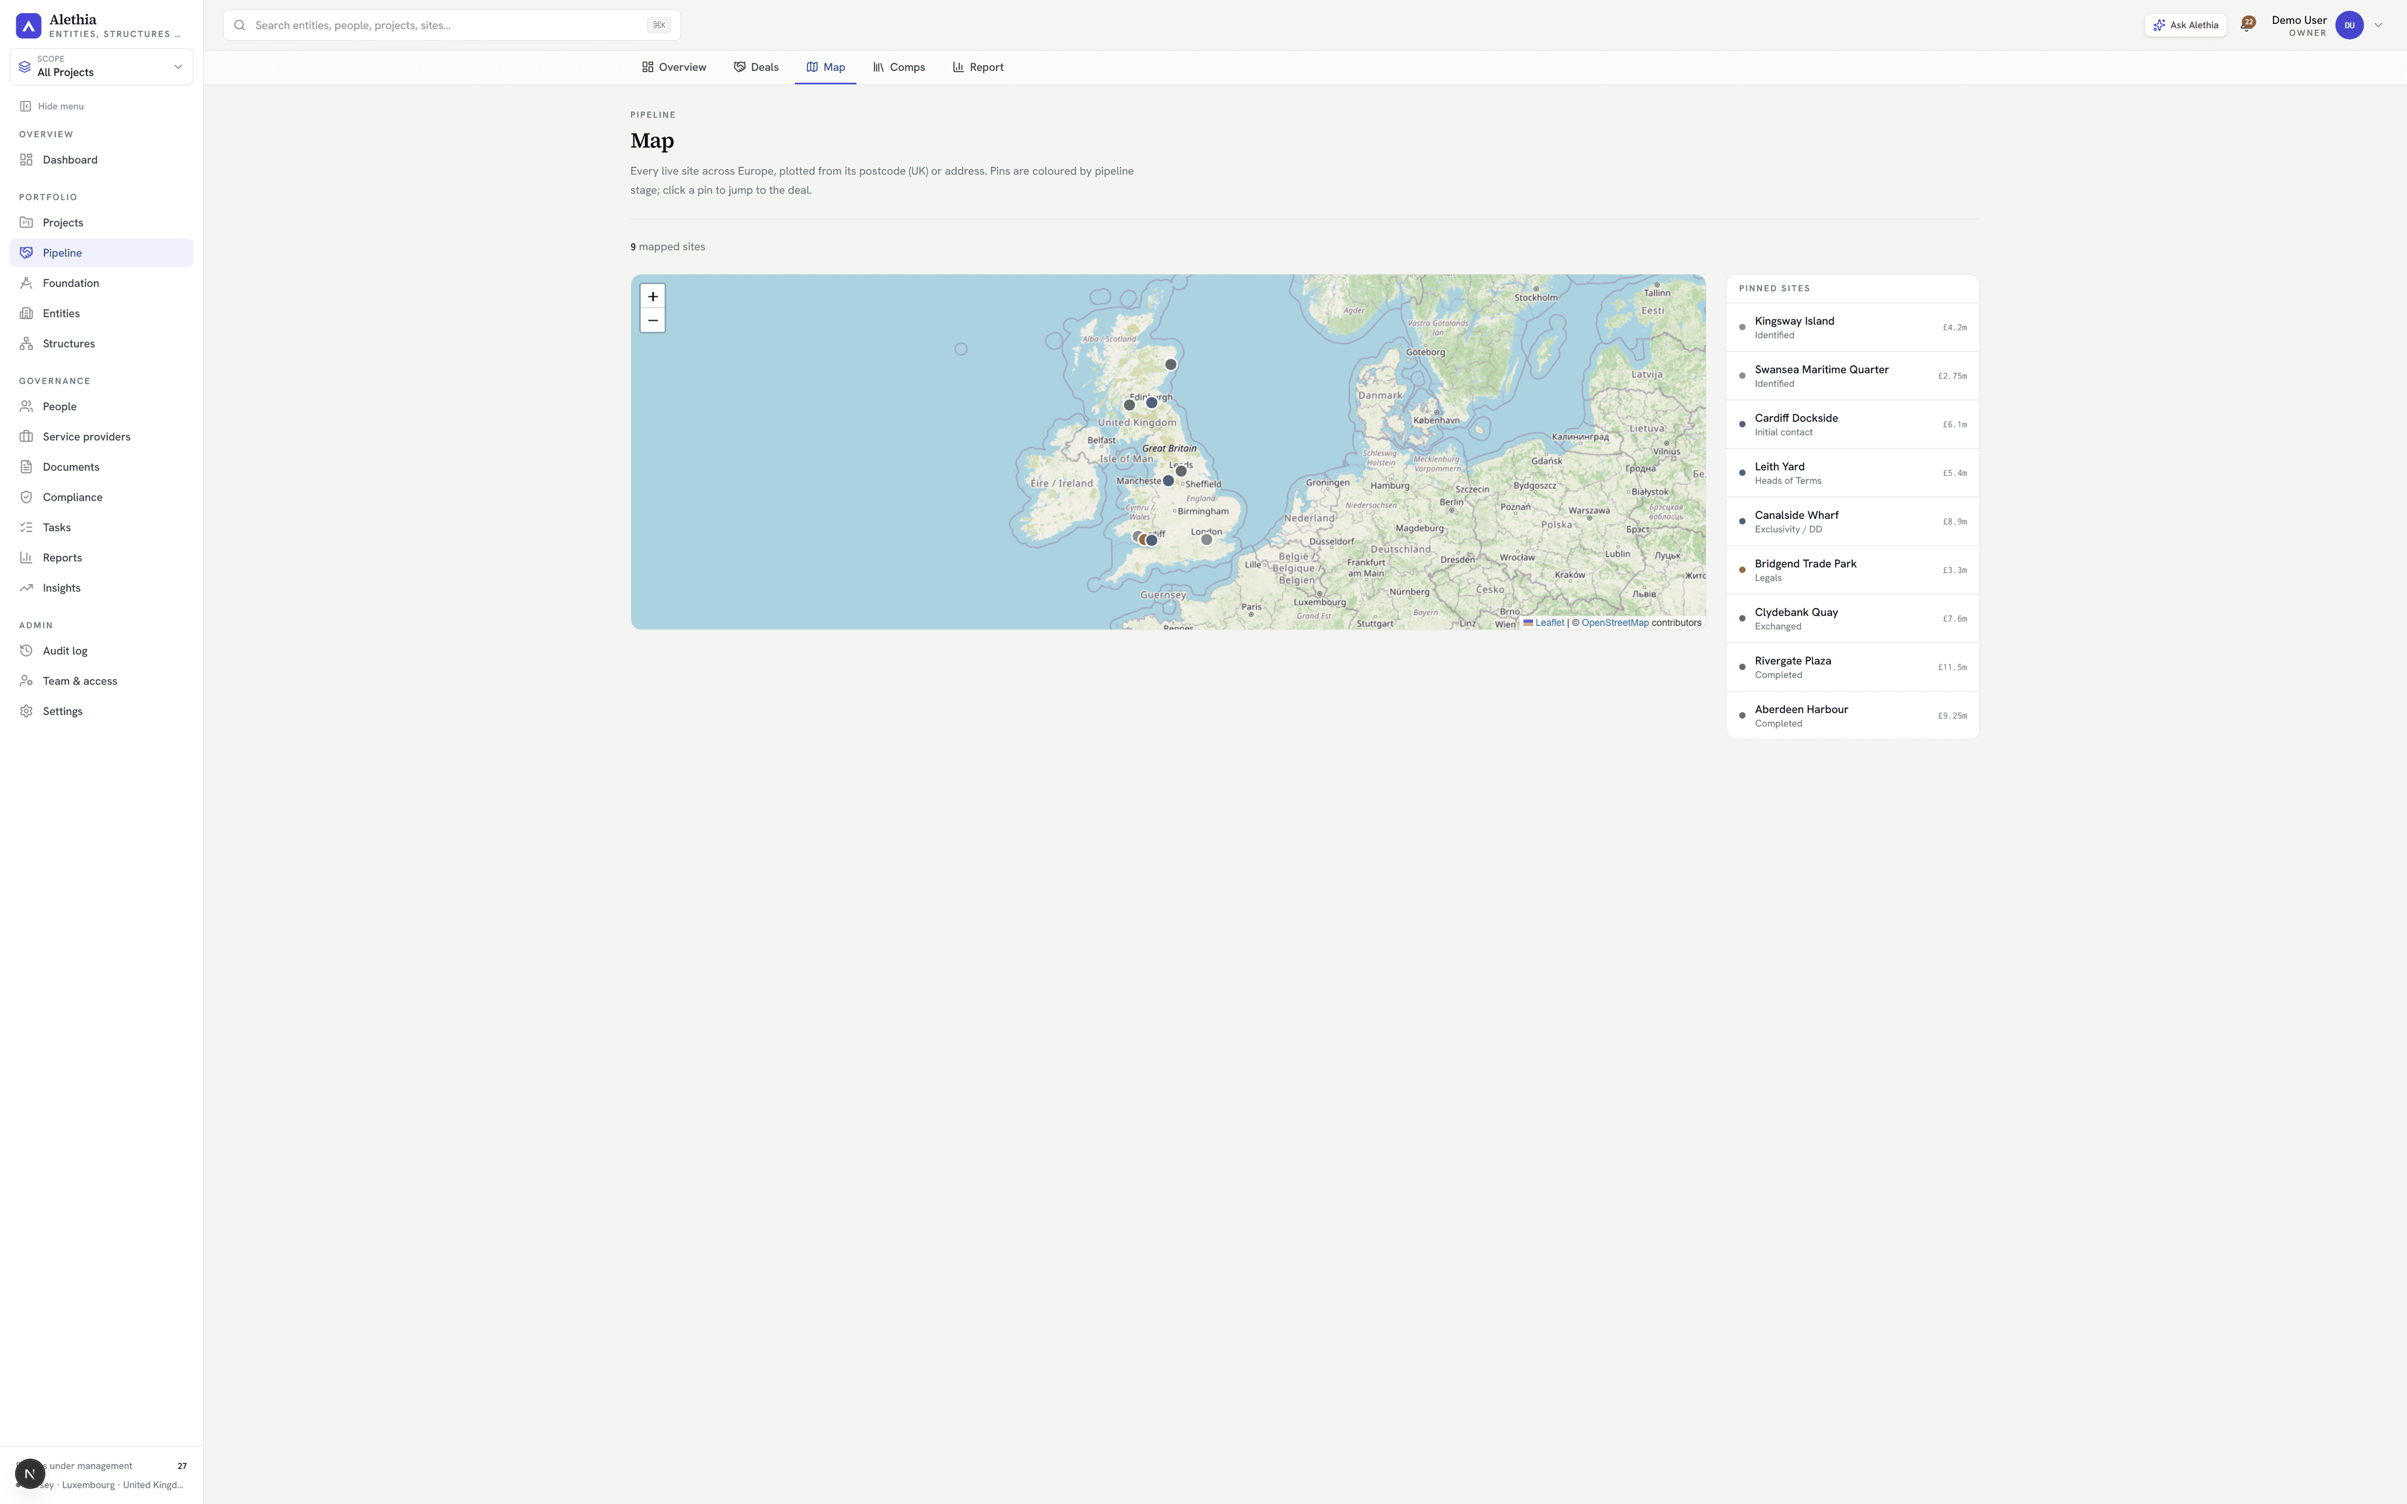Click the notifications bell with badge
Image resolution: width=2407 pixels, height=1504 pixels.
2247,25
